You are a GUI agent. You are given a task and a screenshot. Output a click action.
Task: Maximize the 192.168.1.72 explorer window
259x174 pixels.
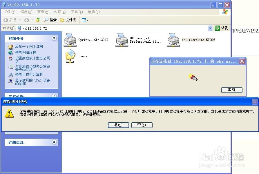pyautogui.click(x=220, y=5)
